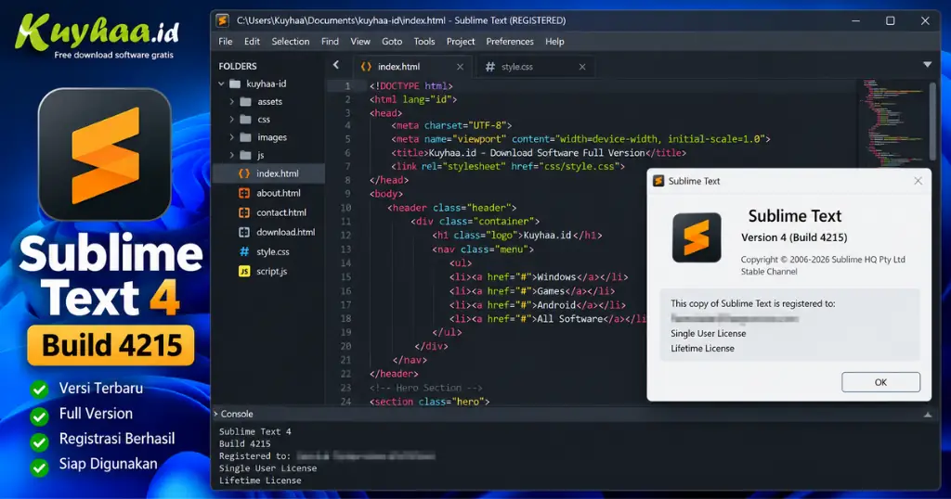The image size is (951, 499).
Task: Open the Tools menu
Action: 424,41
